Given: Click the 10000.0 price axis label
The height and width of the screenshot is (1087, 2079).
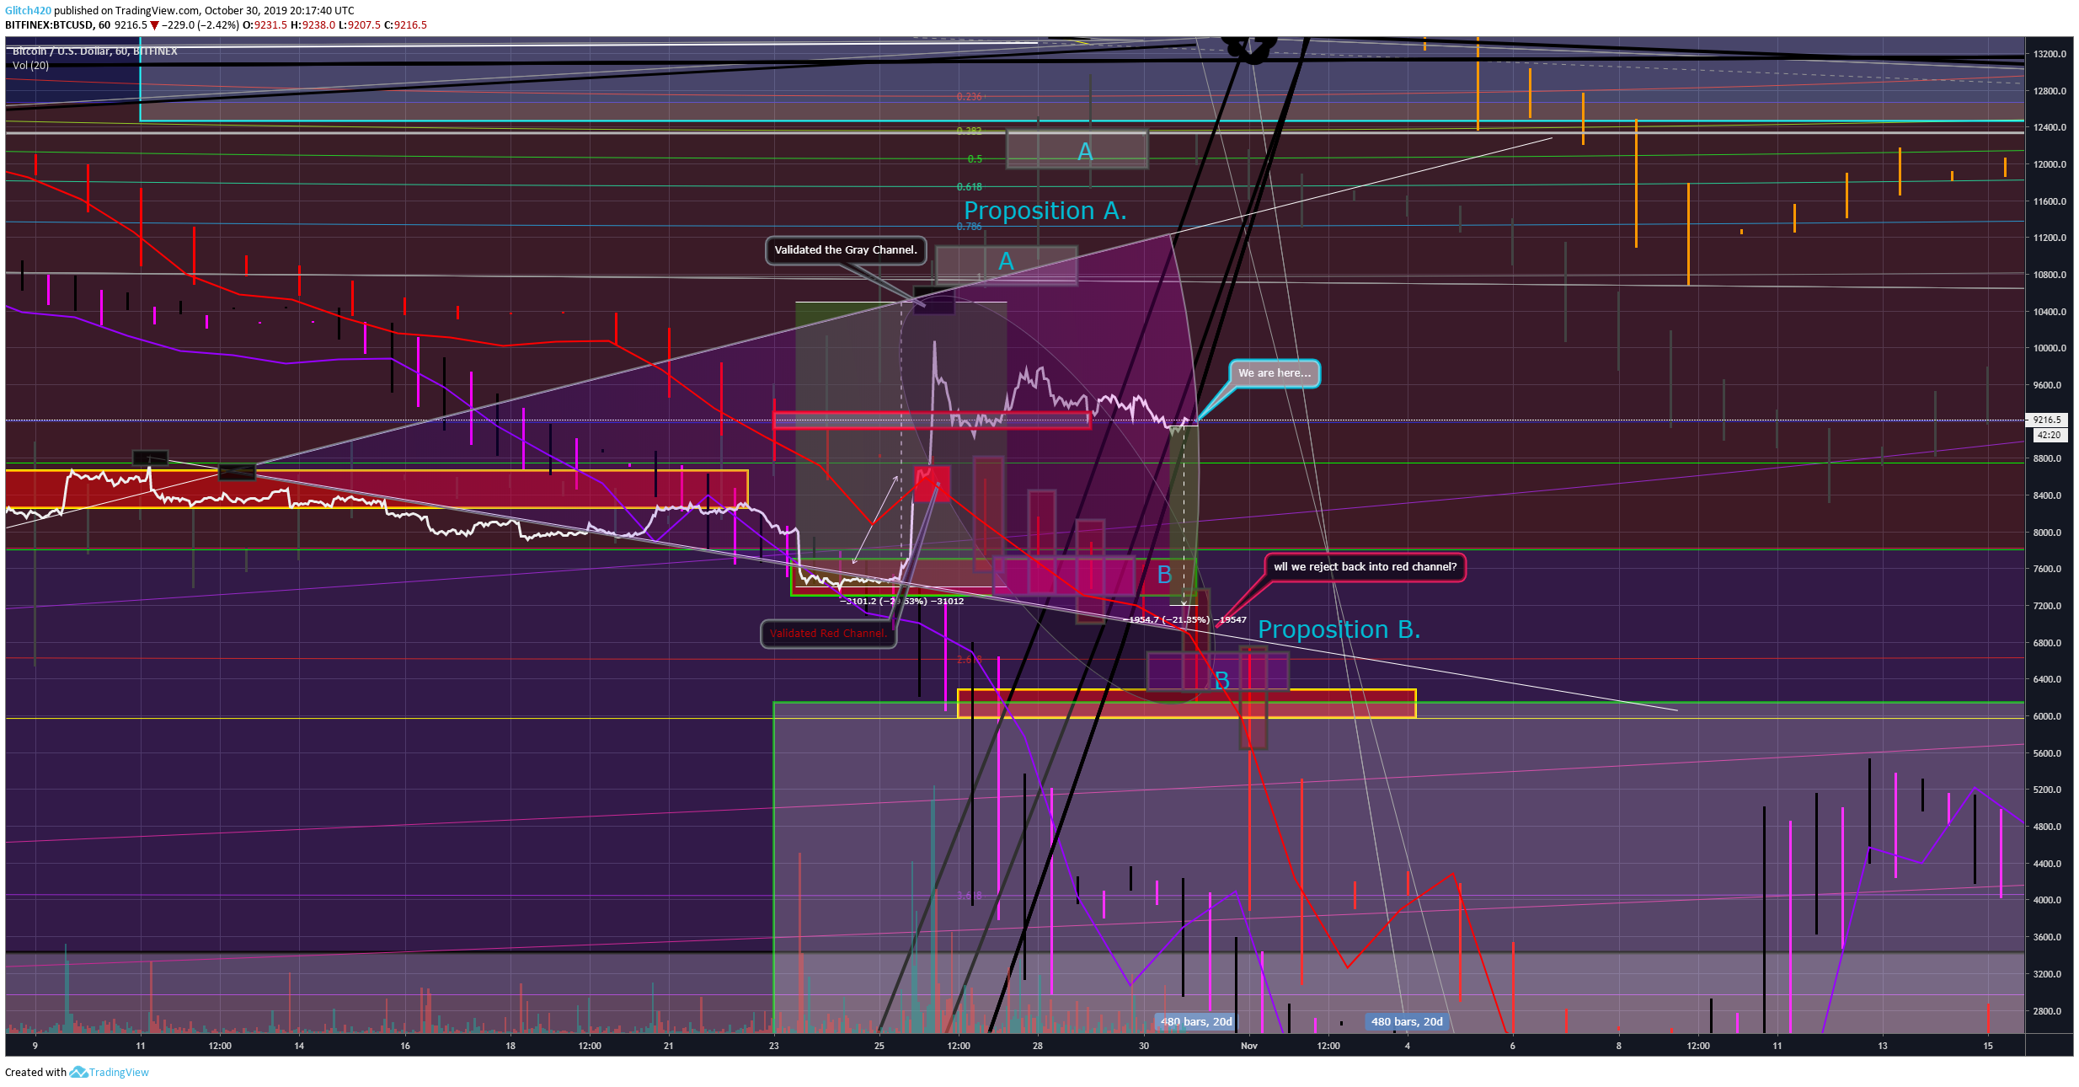Looking at the screenshot, I should click(2050, 348).
